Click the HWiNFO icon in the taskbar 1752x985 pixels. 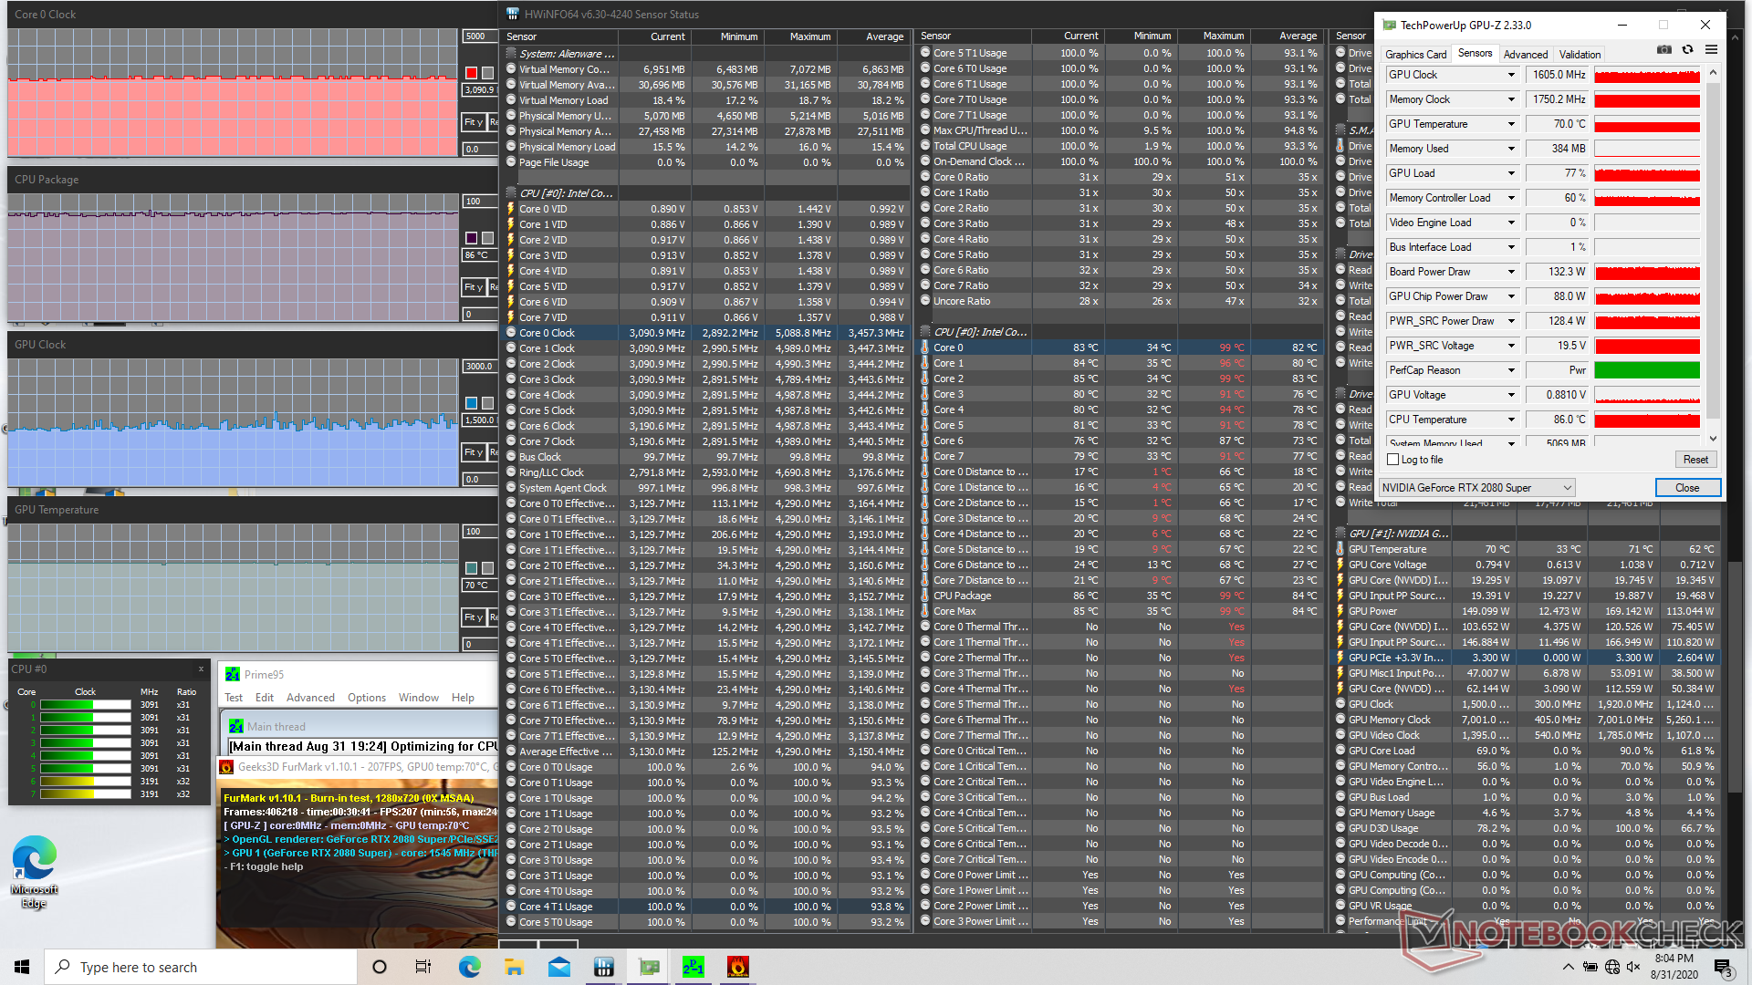tap(603, 967)
